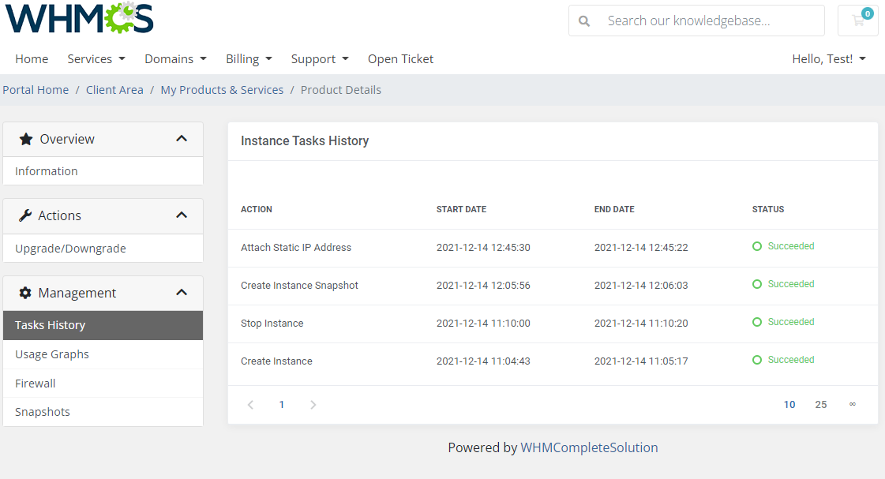
Task: Open the Services dropdown menu
Action: [x=96, y=58]
